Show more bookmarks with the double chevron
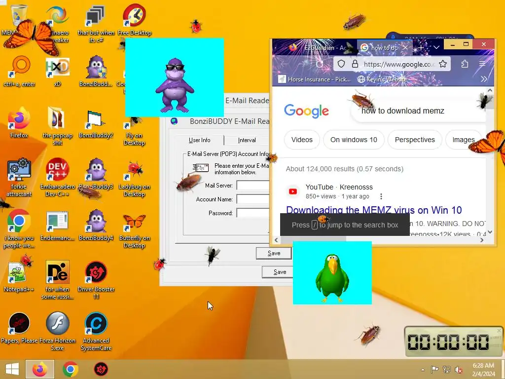The image size is (505, 379). 484,79
